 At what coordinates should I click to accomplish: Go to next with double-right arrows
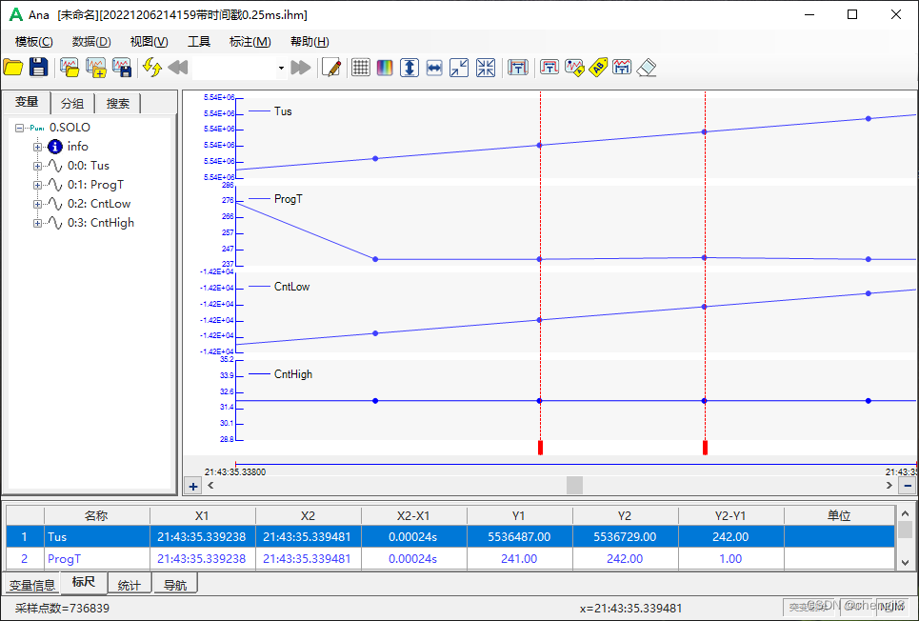pos(301,68)
